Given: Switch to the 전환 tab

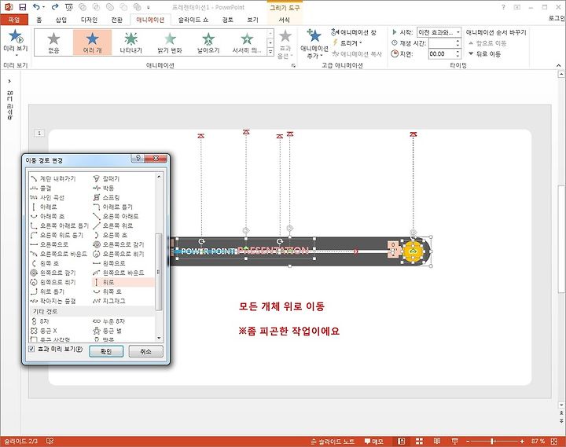Looking at the screenshot, I should [116, 20].
